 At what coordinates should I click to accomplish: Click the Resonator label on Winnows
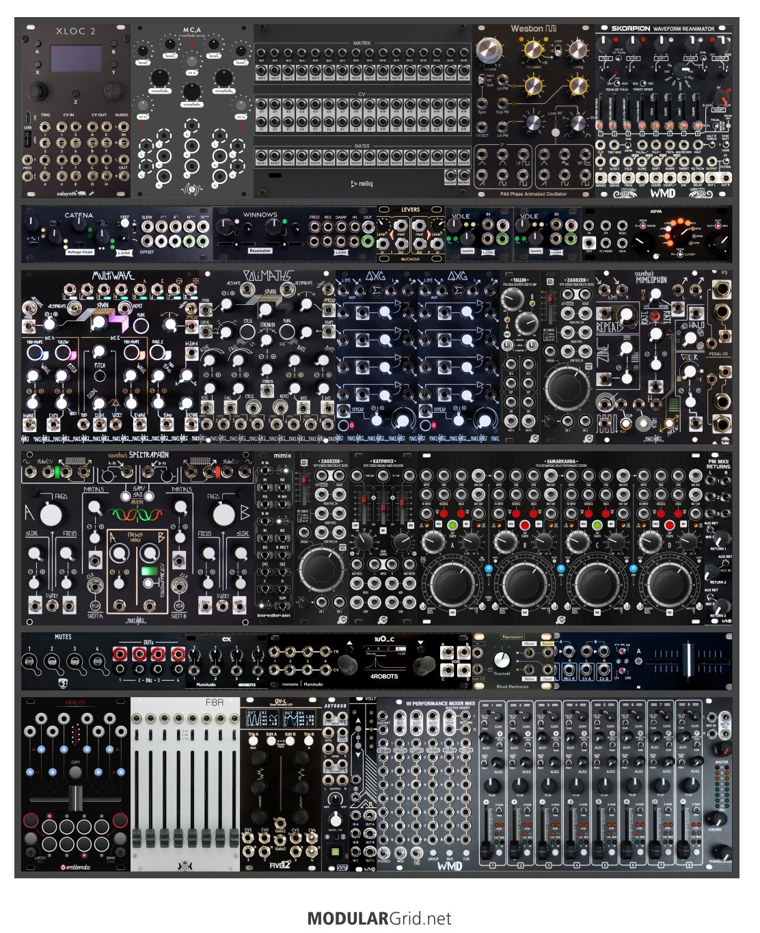(260, 251)
